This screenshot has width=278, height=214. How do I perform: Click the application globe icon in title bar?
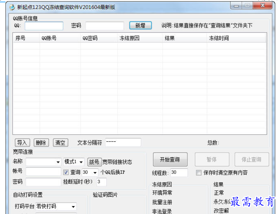(12, 7)
